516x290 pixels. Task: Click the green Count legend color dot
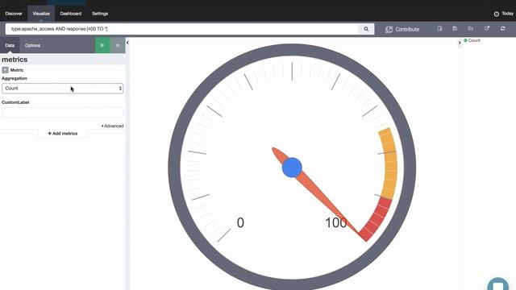[x=465, y=40]
